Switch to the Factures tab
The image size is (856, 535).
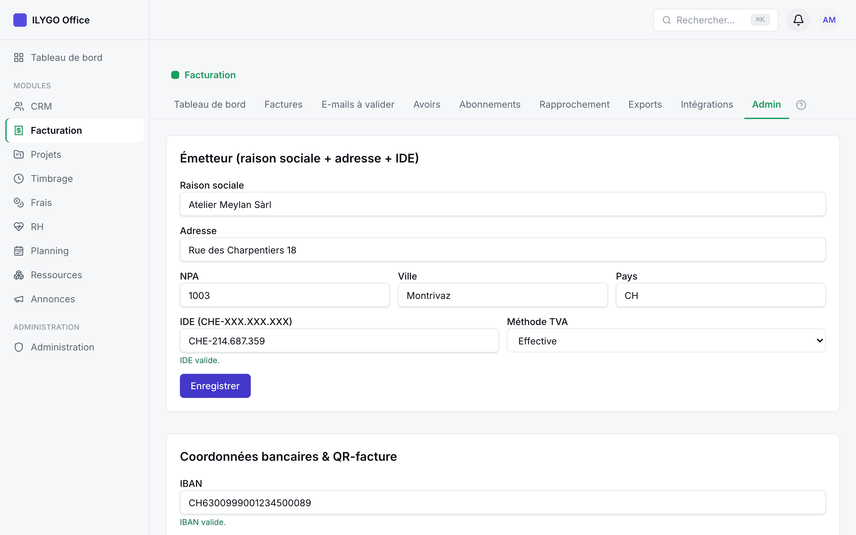pos(283,104)
